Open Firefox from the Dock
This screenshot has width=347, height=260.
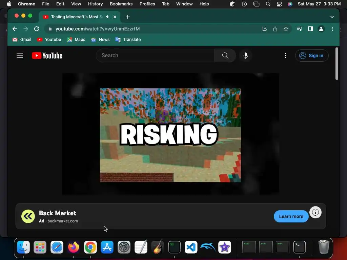(x=74, y=247)
